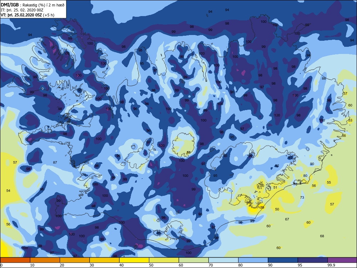
Task: Click the humidity value '54' at the west edge
Action: (x=8, y=190)
